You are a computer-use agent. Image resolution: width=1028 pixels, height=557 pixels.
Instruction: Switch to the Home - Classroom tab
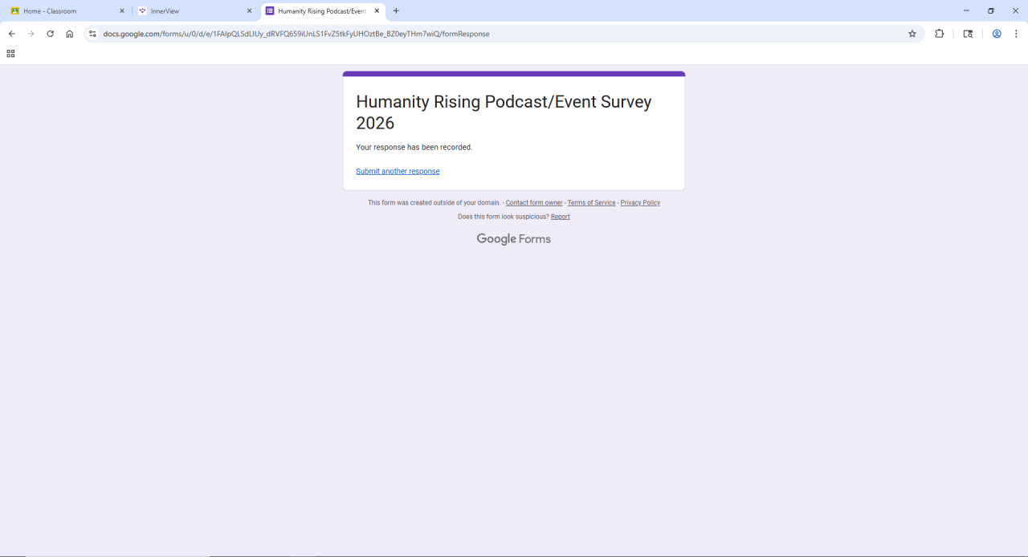tap(67, 11)
